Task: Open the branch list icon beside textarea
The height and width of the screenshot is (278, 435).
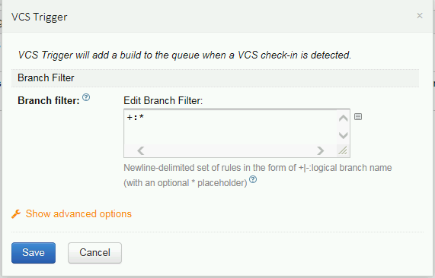Action: pos(358,117)
